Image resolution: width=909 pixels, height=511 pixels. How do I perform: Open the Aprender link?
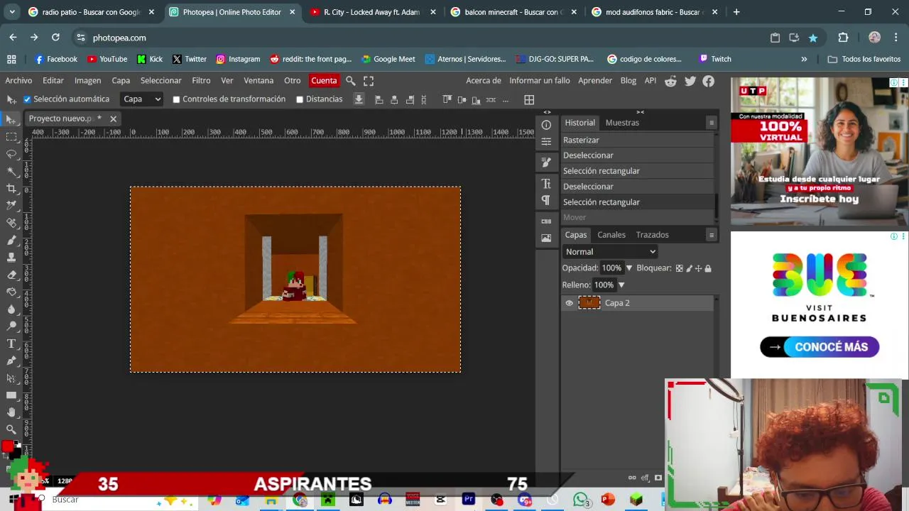595,81
